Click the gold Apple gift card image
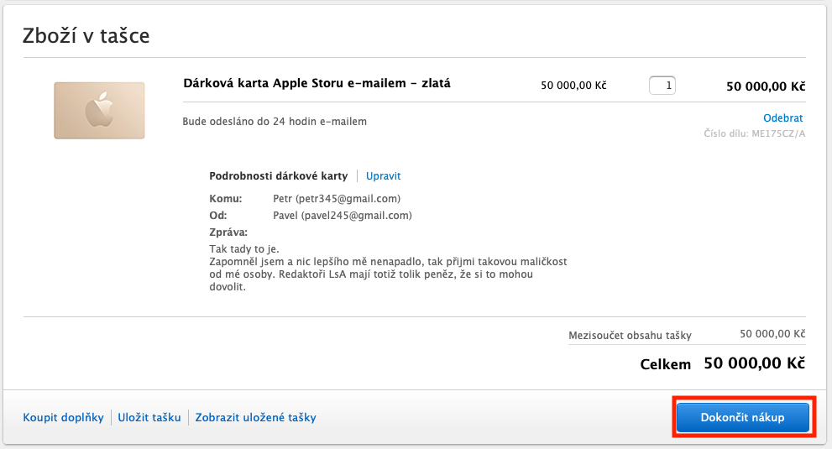The width and height of the screenshot is (832, 449). click(x=99, y=111)
